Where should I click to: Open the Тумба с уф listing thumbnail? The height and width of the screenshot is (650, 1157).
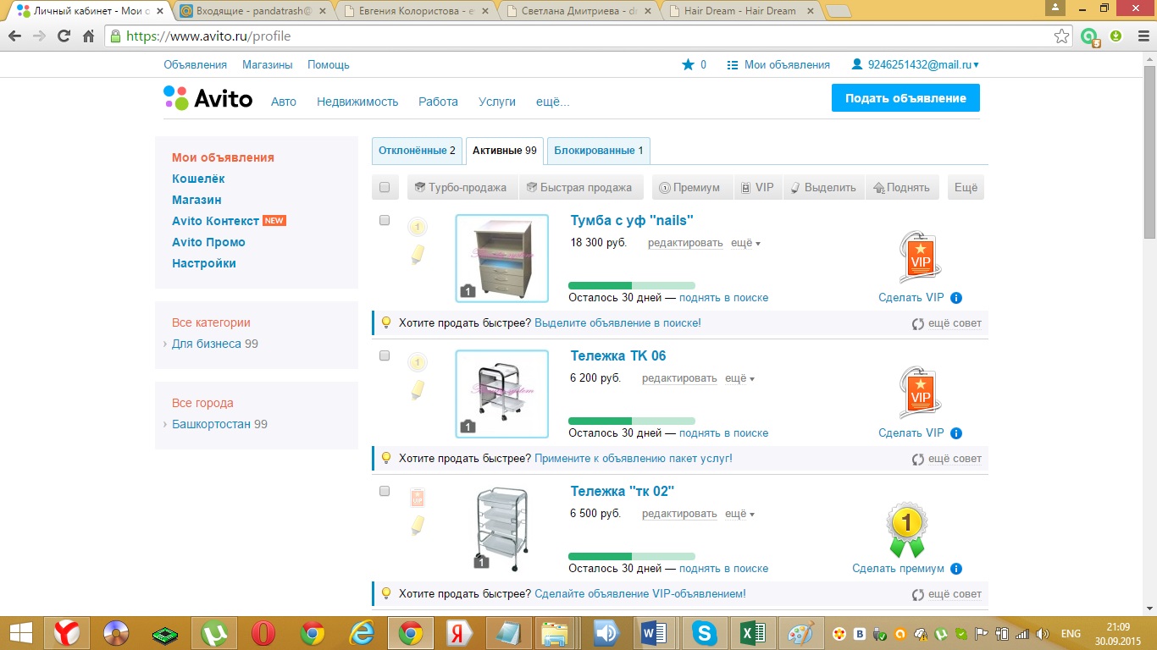(x=502, y=258)
